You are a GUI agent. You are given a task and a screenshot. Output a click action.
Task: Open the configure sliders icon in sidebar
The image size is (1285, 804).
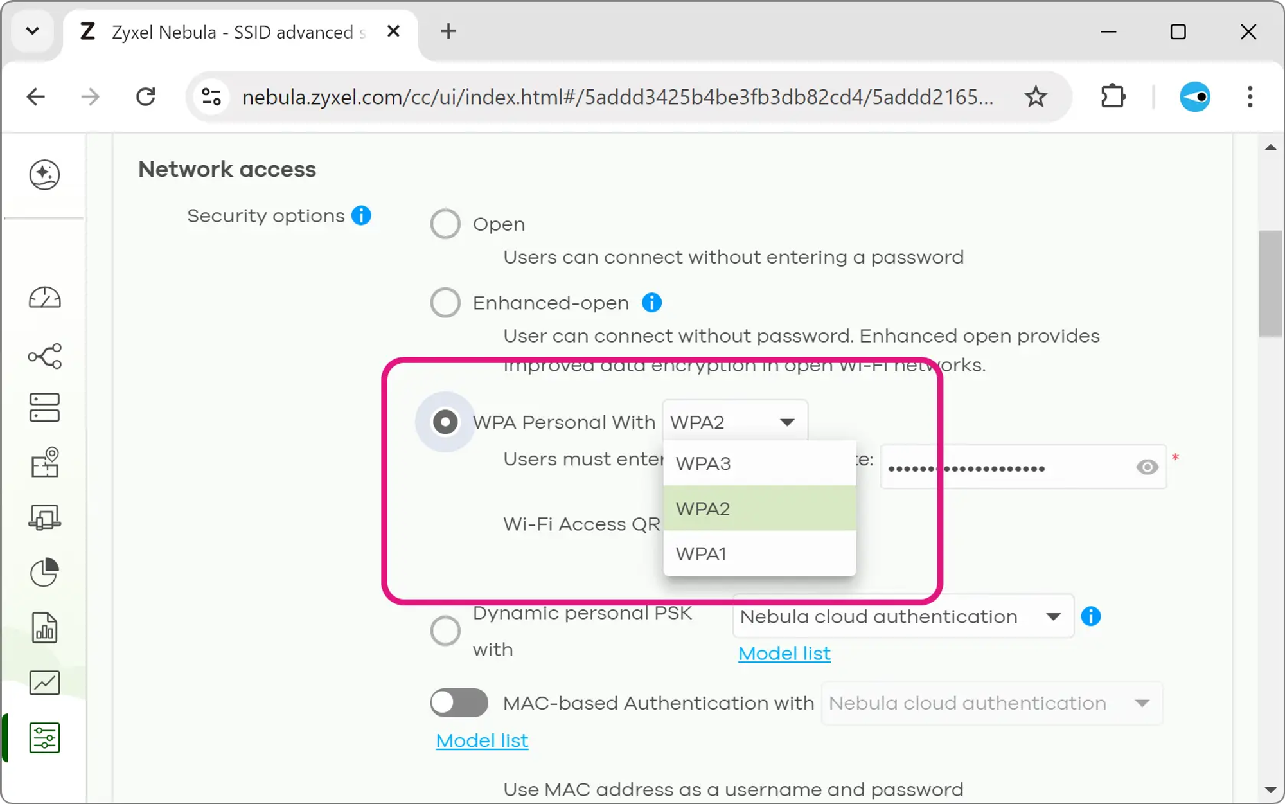click(44, 737)
